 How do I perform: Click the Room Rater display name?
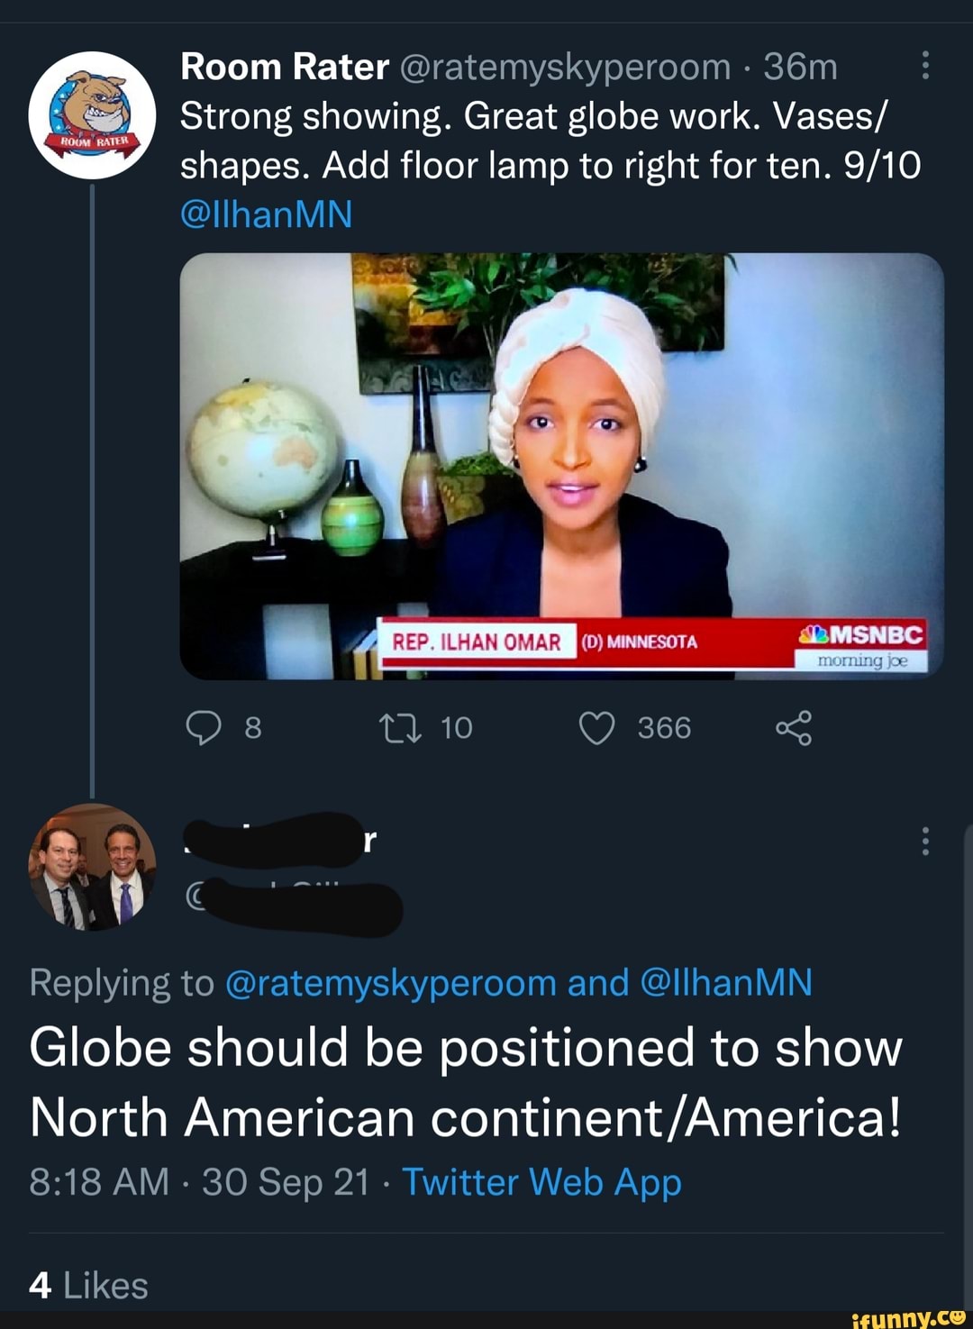pos(285,67)
